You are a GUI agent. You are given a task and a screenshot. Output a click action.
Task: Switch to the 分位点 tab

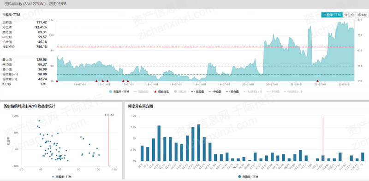(349, 15)
